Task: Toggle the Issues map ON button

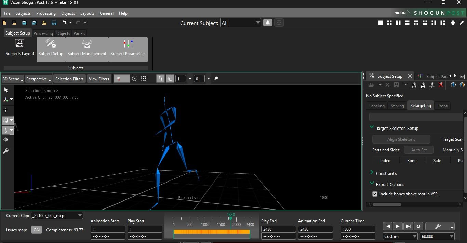Action: coord(37,230)
